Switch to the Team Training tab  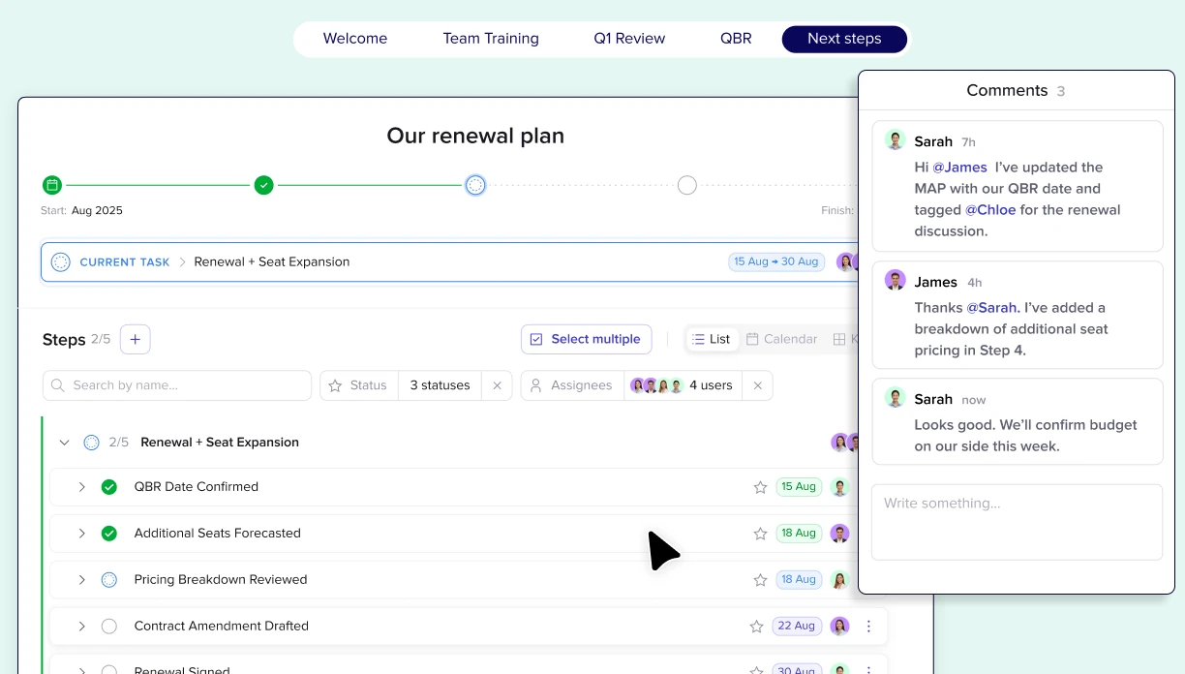pos(491,39)
